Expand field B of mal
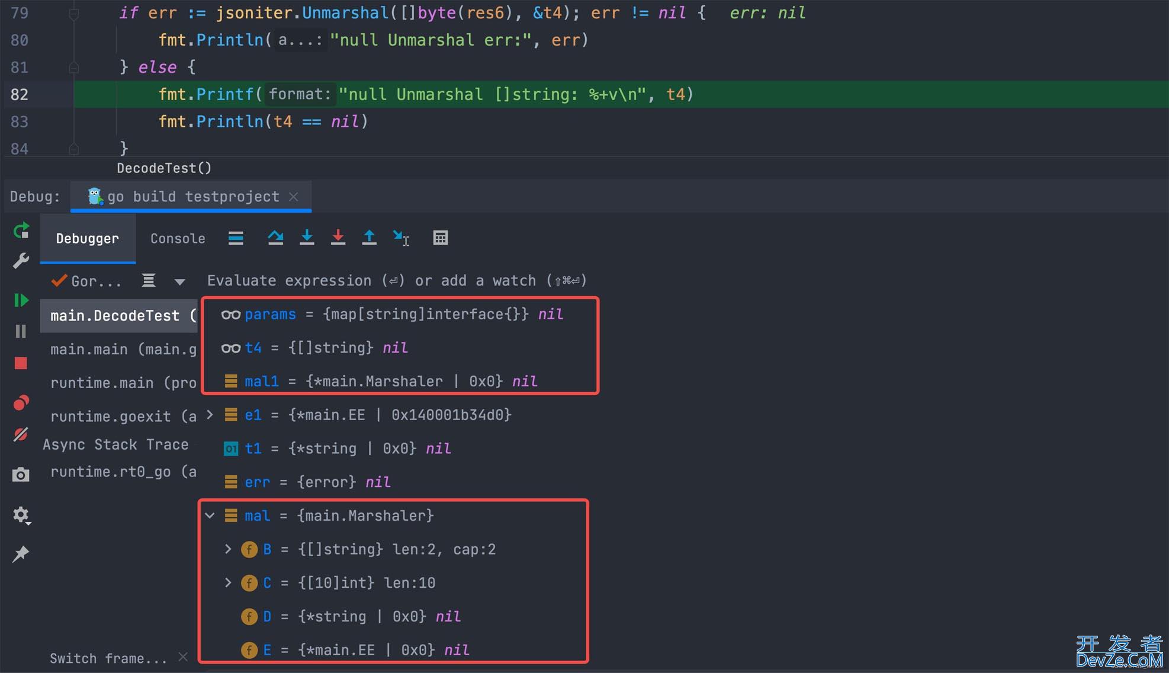The width and height of the screenshot is (1169, 673). pyautogui.click(x=228, y=549)
